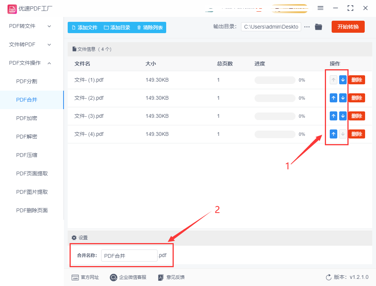Click the version refresh icon
Image resolution: width=376 pixels, height=286 pixels.
(329, 277)
